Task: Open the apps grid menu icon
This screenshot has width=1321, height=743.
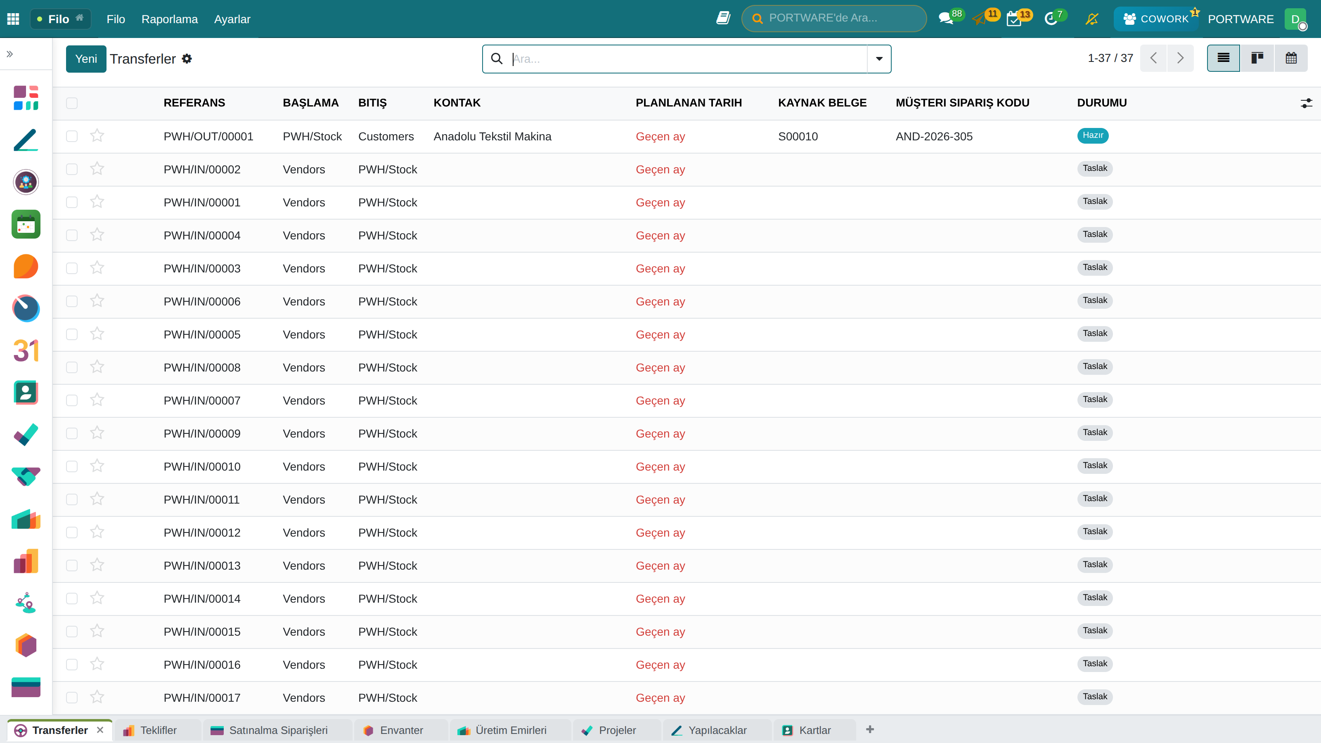Action: (13, 19)
